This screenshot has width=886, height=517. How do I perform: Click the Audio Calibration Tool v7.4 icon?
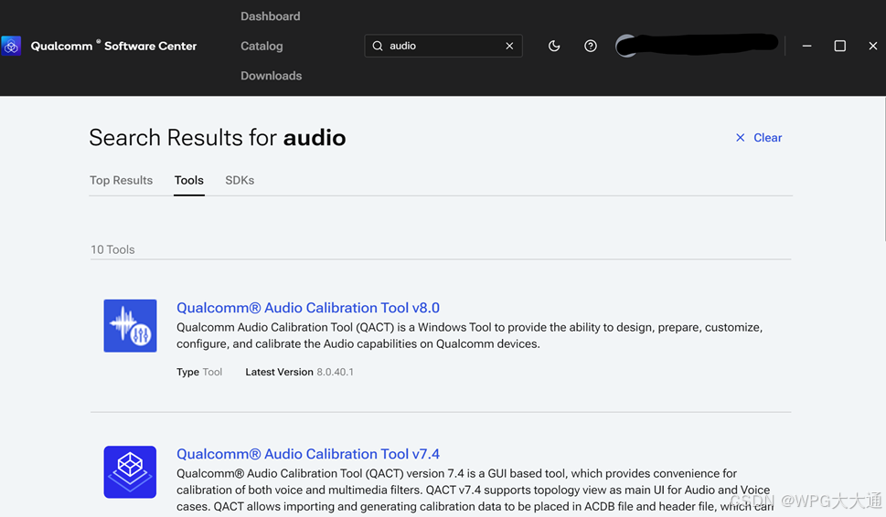(130, 472)
